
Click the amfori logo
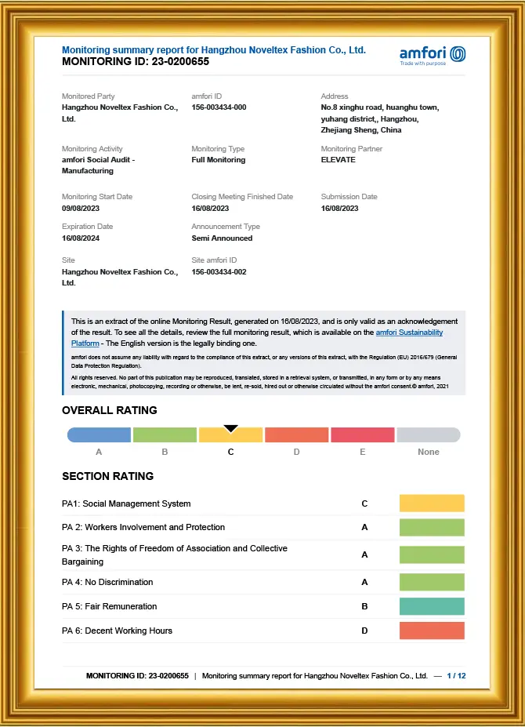click(433, 56)
